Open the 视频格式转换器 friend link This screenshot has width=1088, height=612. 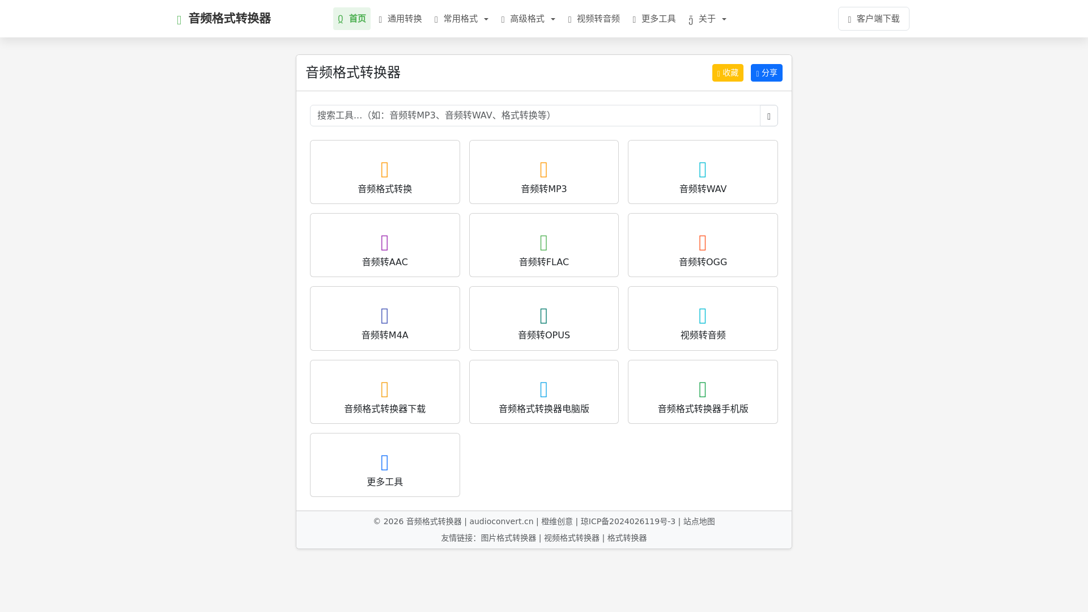(572, 538)
